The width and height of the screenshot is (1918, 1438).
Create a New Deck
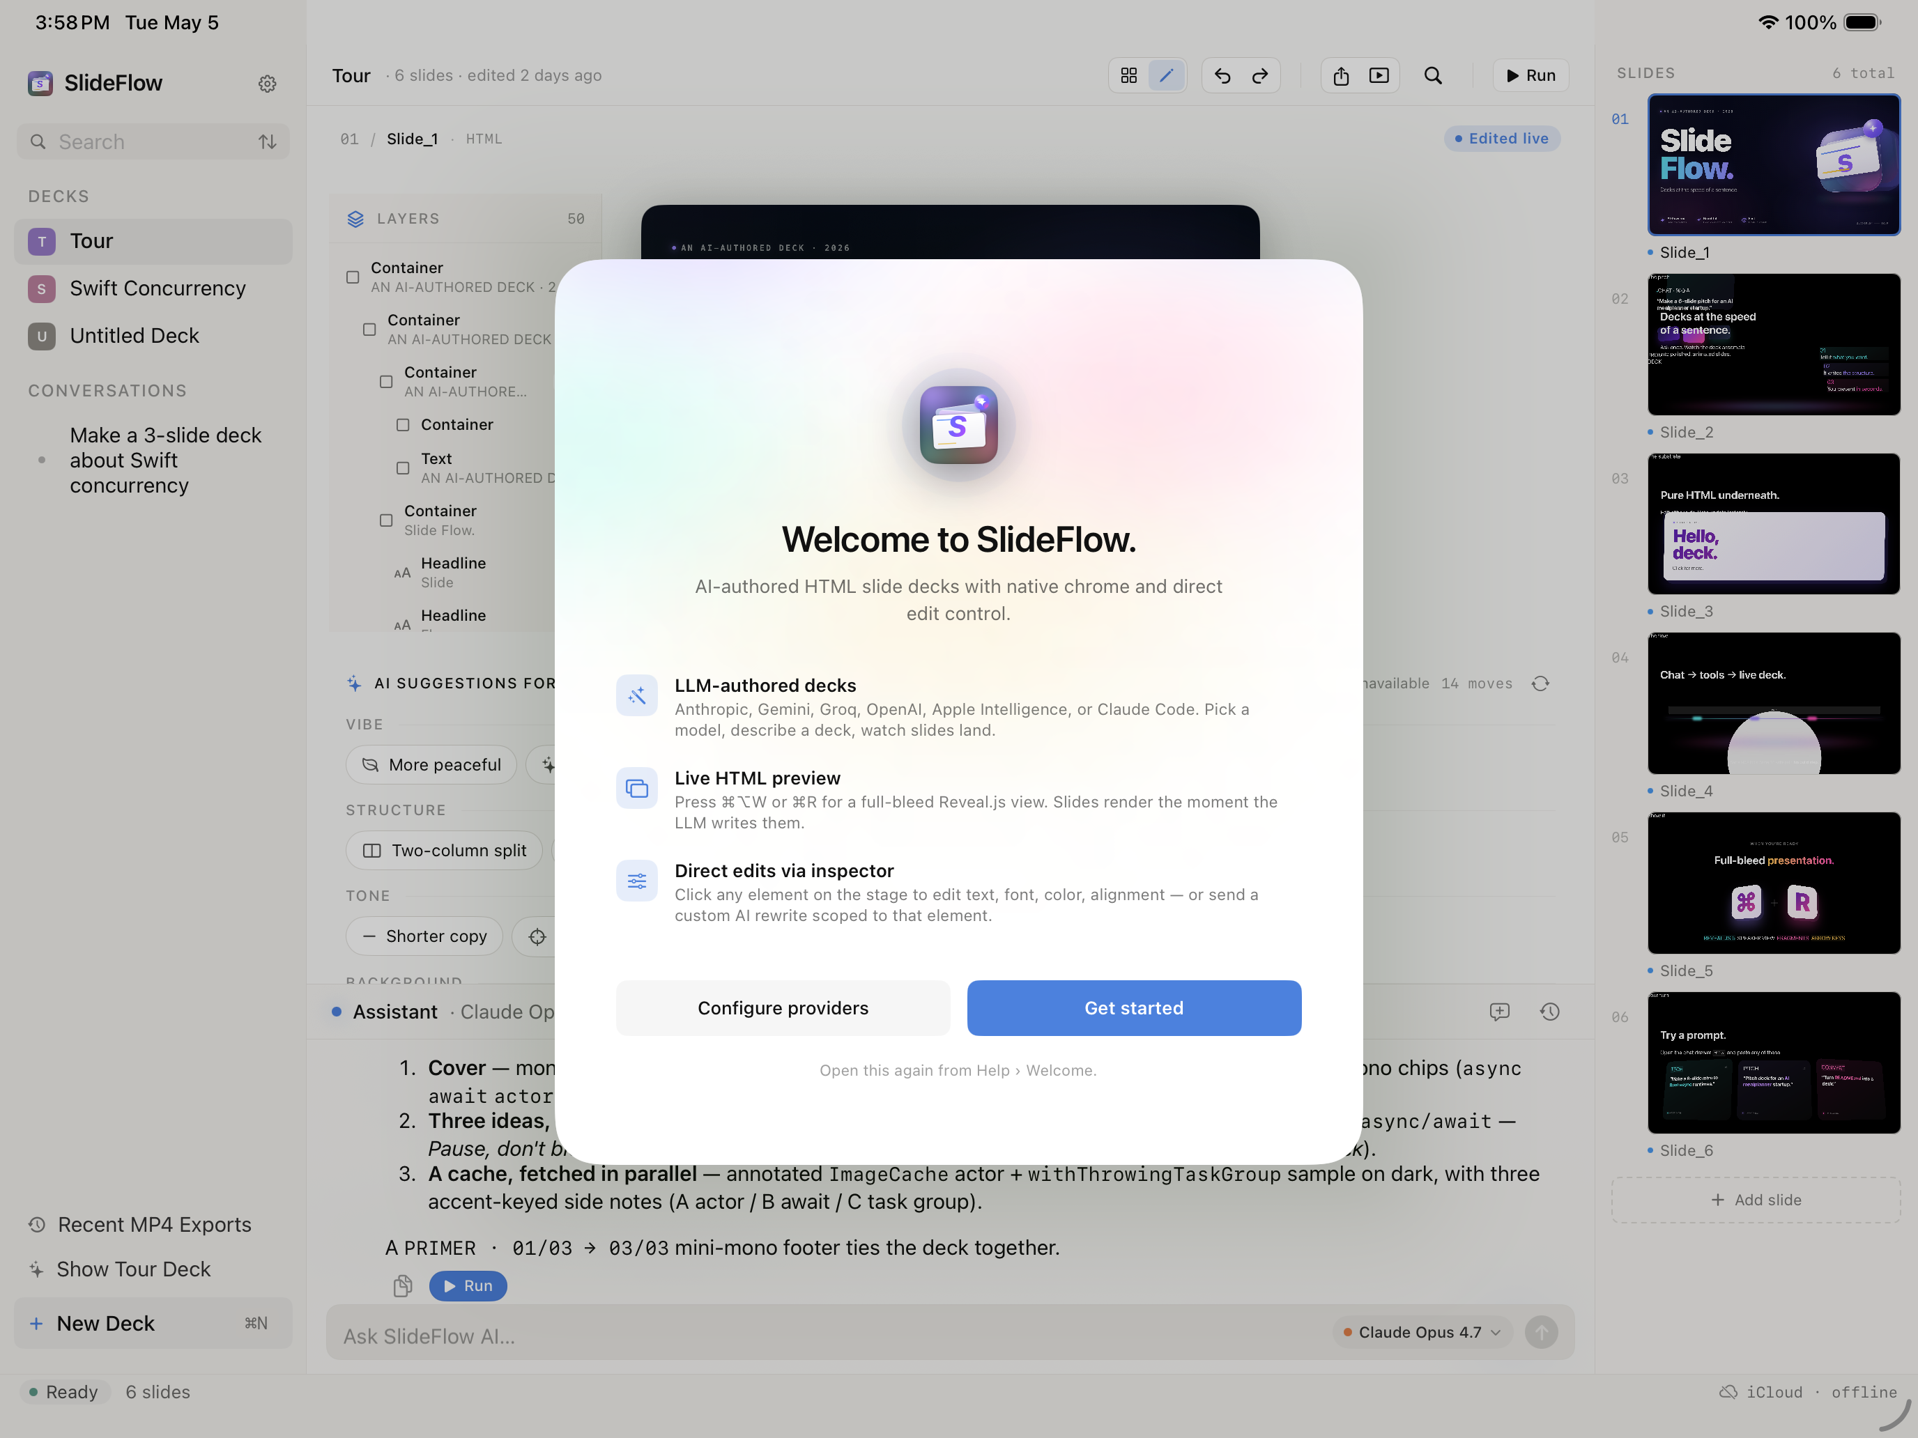pyautogui.click(x=153, y=1324)
